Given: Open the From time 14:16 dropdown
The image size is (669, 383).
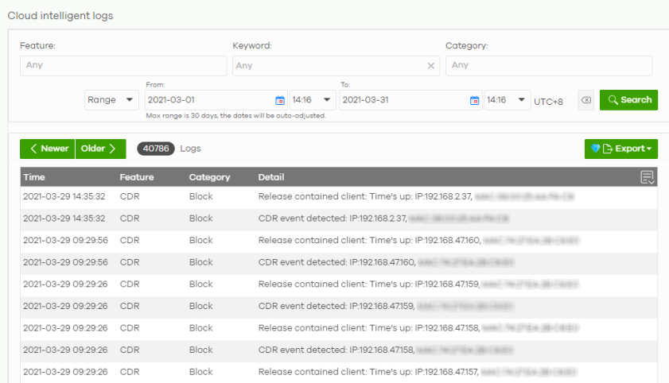Looking at the screenshot, I should click(312, 100).
